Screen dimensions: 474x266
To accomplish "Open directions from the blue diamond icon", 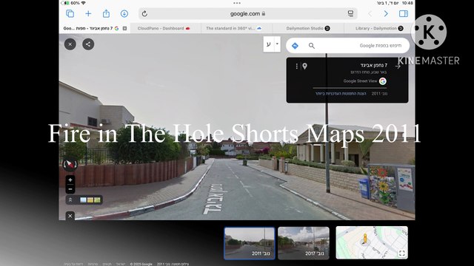I will 295,46.
